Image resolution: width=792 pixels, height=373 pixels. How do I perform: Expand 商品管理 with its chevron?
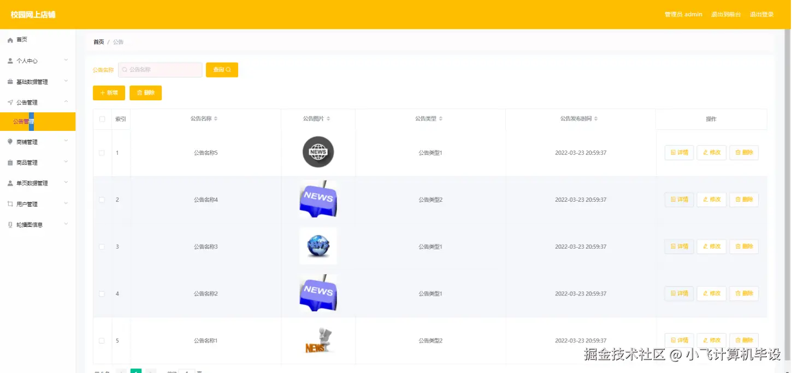[66, 161]
